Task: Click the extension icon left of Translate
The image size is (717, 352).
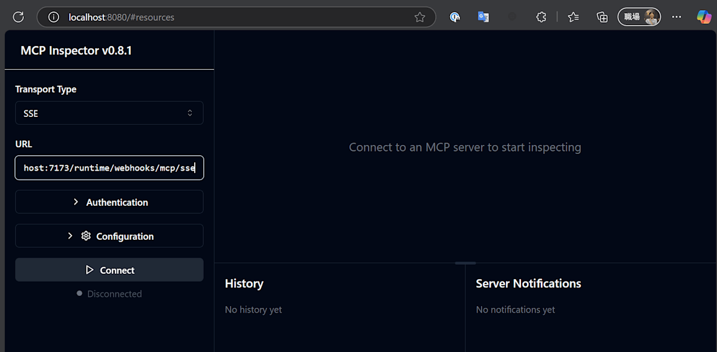Action: [455, 17]
